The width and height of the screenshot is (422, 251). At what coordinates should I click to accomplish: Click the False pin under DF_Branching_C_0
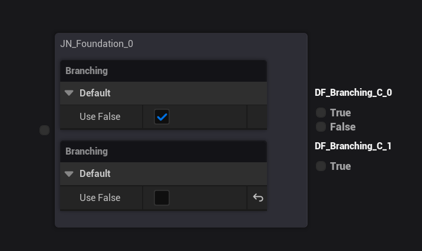[x=321, y=126]
